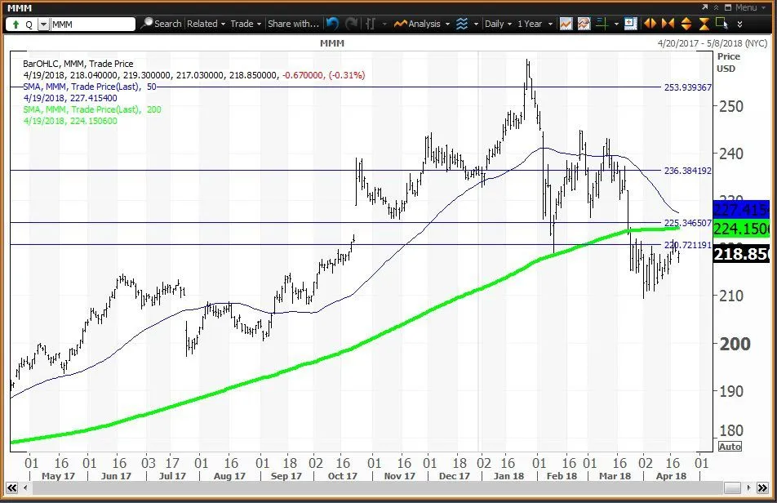Click the fast-forward double-arrow scroll button
This screenshot has height=503, width=777.
[762, 488]
